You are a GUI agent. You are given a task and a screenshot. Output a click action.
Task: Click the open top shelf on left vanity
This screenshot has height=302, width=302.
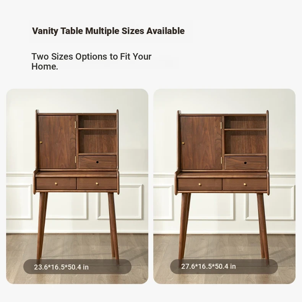97,121
